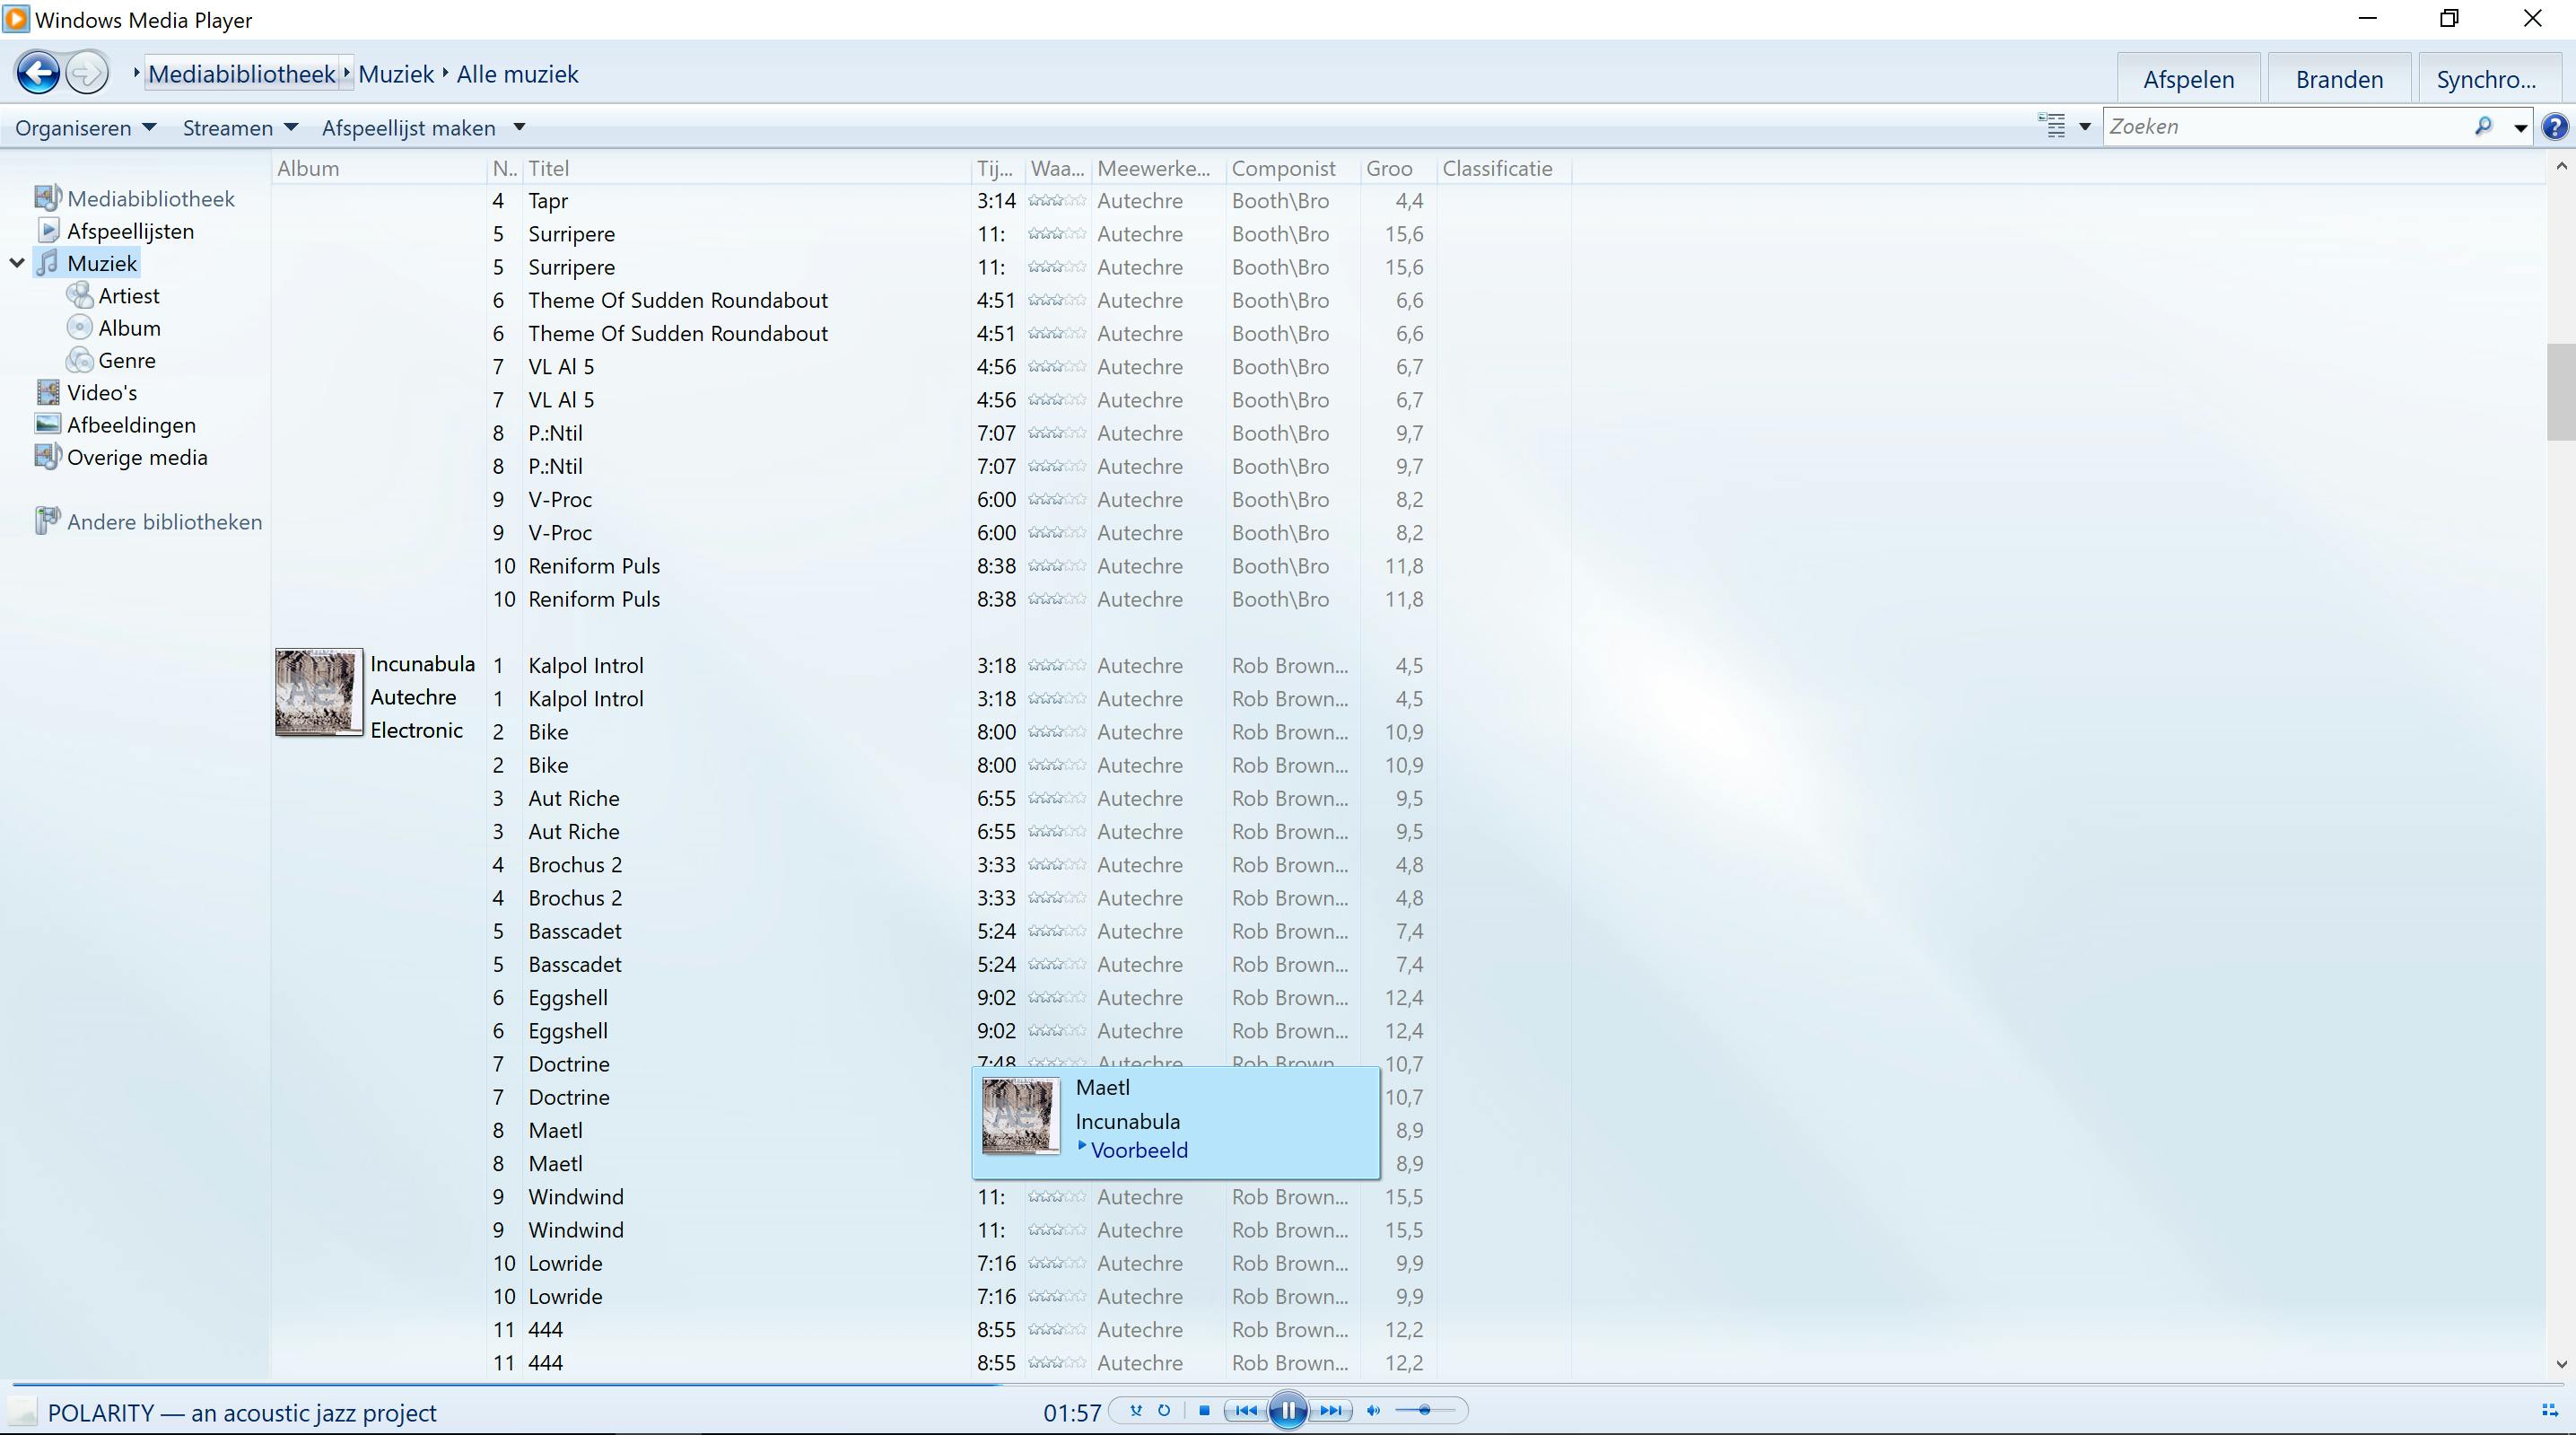Click the Incunabula album cover thumbnail

pyautogui.click(x=318, y=692)
